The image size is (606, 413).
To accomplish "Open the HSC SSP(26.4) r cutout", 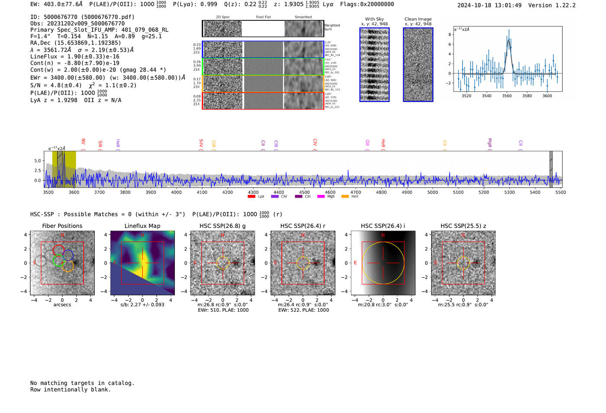I will pyautogui.click(x=303, y=263).
